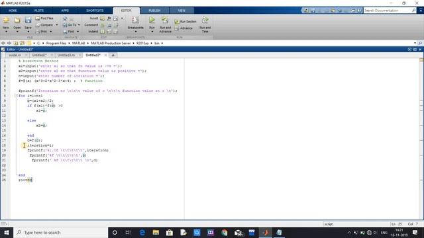Open Microsoft Edge from taskbar
424x238 pixels.
pos(142,232)
